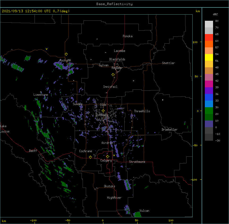This screenshot has width=229, height=224.
Task: Click the Ponoka city label
Action: click(128, 36)
